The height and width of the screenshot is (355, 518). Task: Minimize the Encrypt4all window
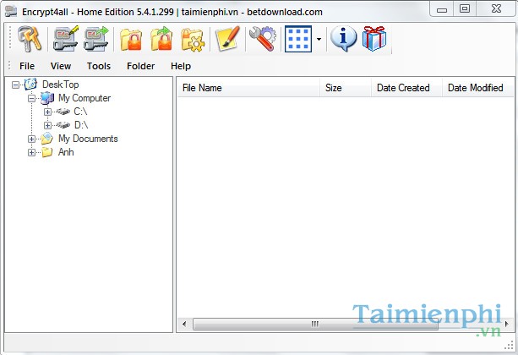click(x=442, y=9)
